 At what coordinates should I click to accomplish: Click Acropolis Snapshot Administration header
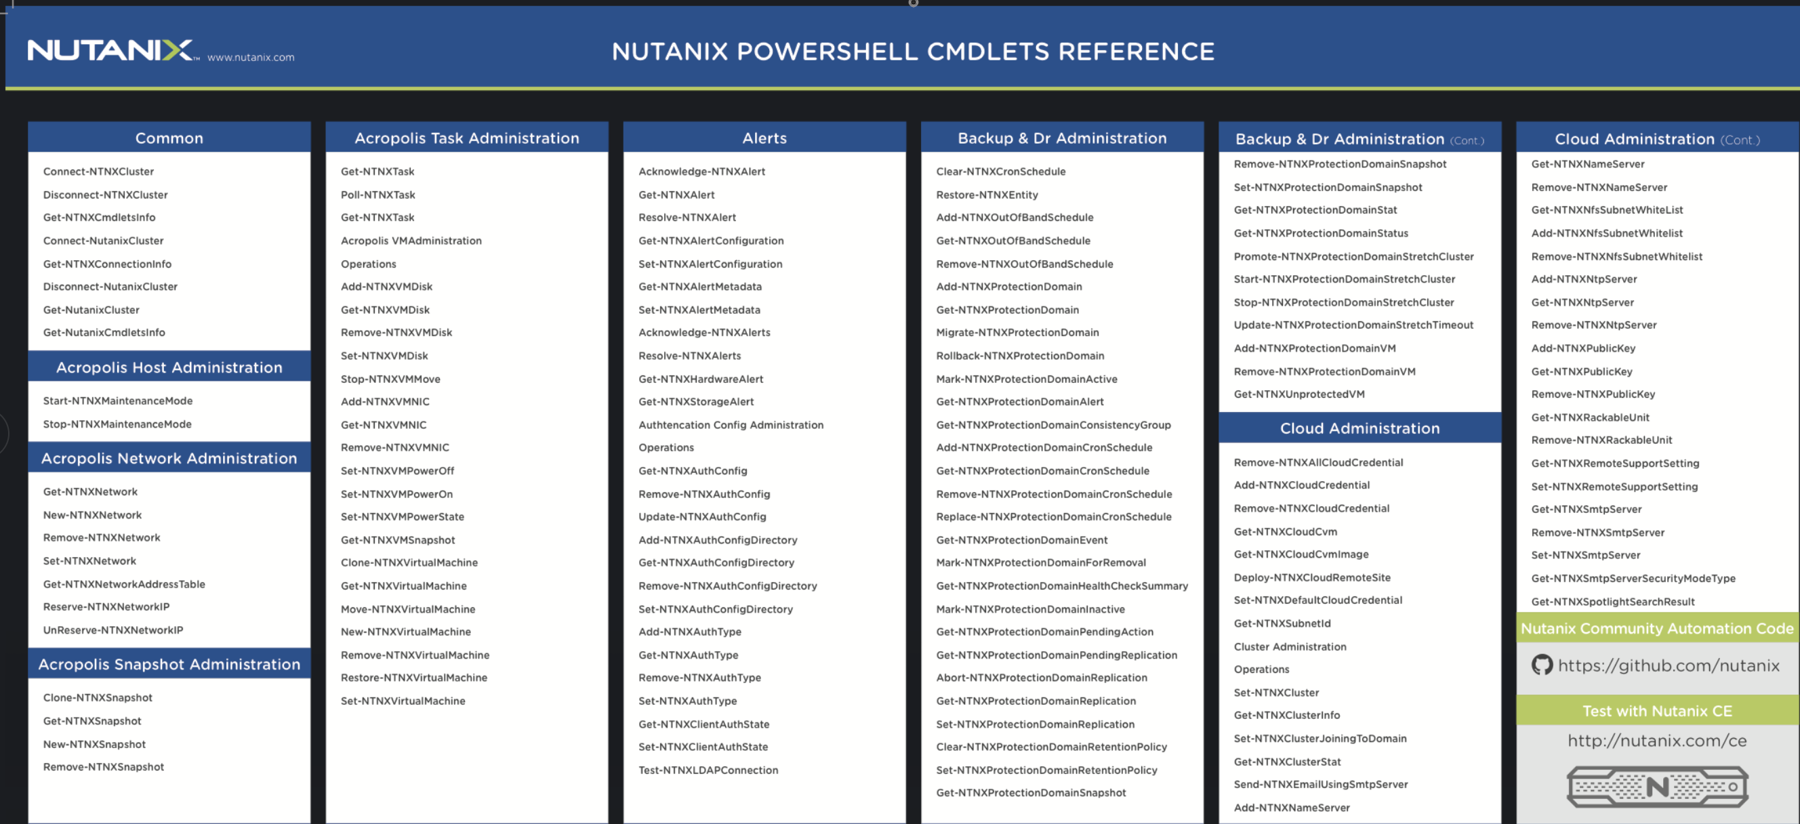tap(169, 664)
